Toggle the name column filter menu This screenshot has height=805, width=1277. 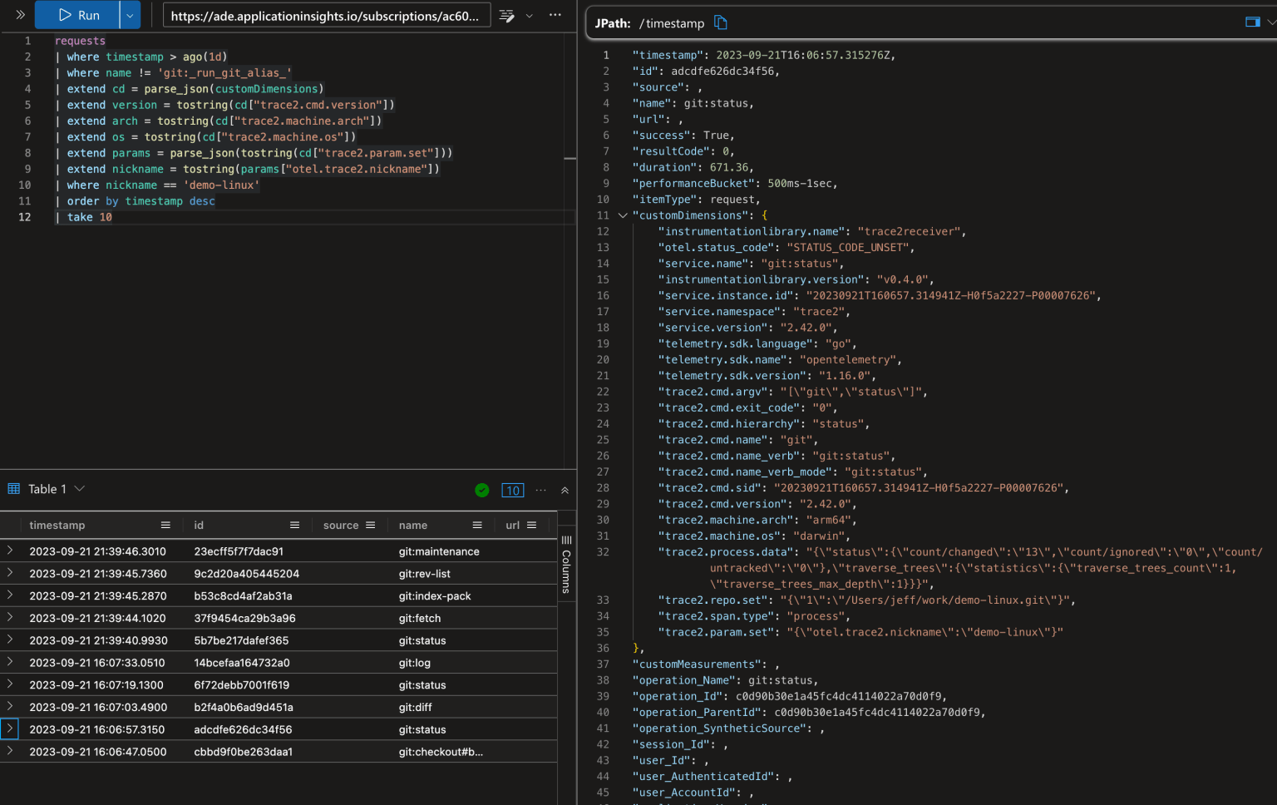click(x=476, y=525)
